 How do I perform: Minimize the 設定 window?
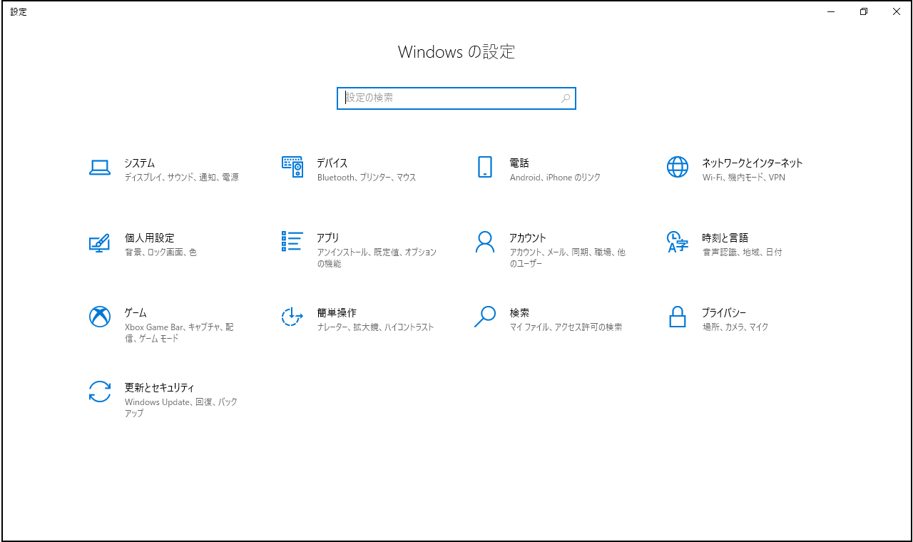(x=831, y=12)
